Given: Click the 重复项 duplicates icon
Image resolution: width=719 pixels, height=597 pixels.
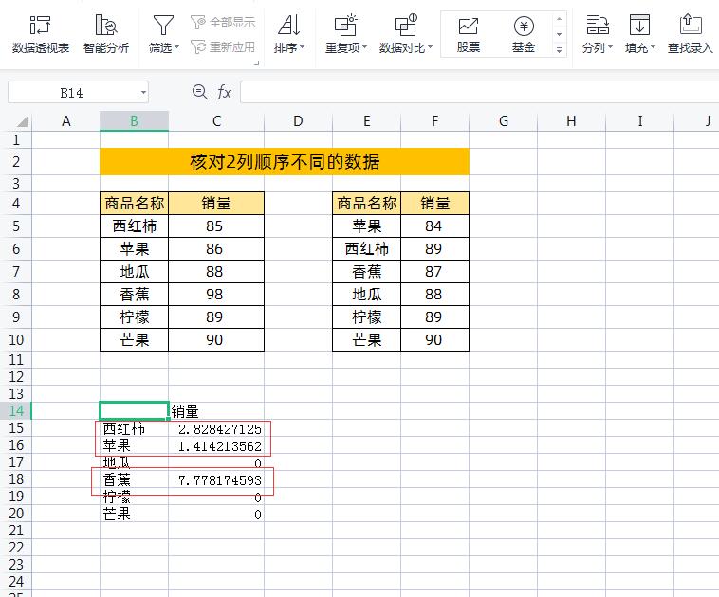Looking at the screenshot, I should 345,26.
